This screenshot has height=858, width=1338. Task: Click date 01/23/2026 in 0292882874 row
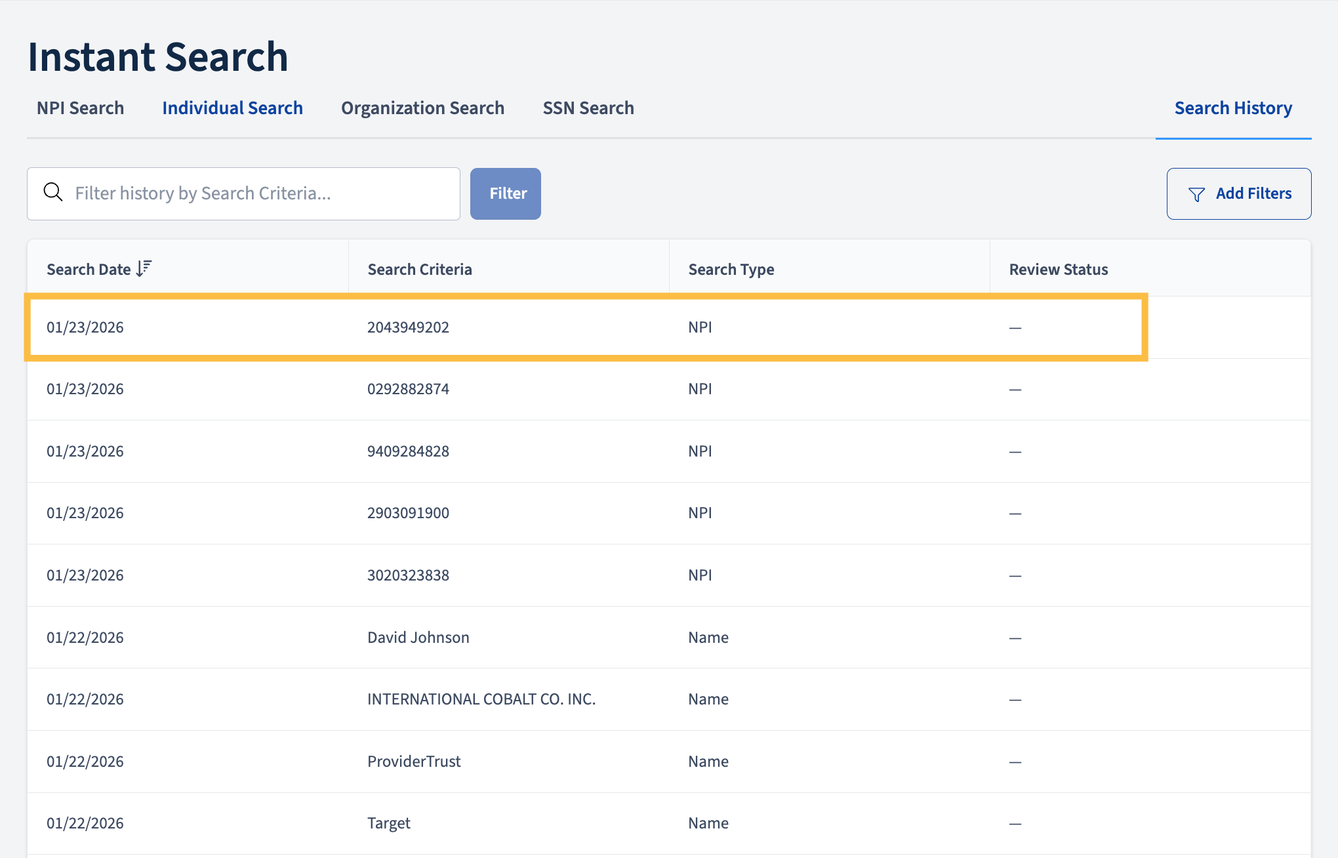point(85,389)
